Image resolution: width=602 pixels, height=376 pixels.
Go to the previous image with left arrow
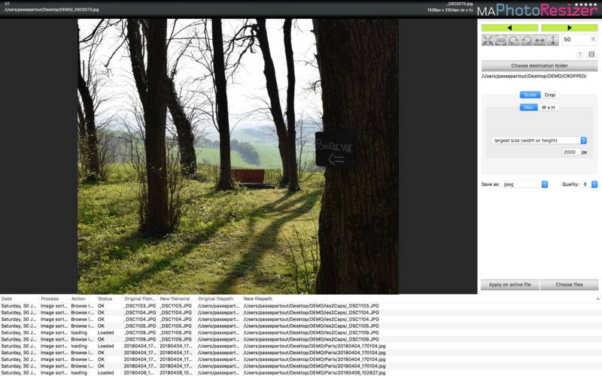coord(509,28)
